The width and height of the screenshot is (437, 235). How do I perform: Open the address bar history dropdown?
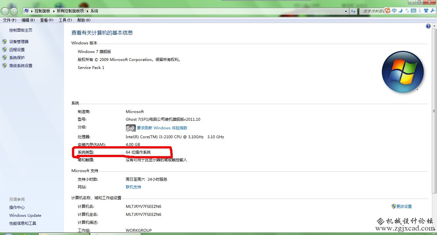(346, 11)
